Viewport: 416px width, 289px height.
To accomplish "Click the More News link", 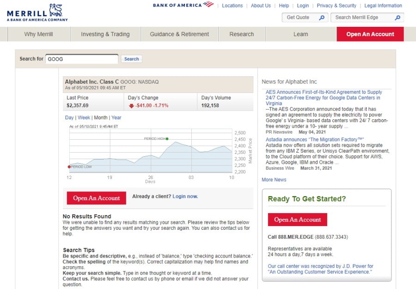I will coord(274,180).
